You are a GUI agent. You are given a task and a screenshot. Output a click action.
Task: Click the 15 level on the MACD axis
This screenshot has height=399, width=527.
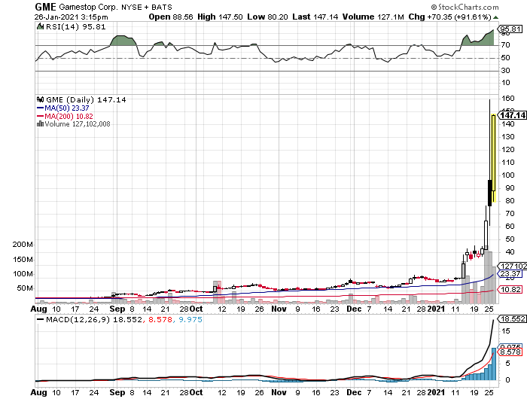(x=506, y=331)
